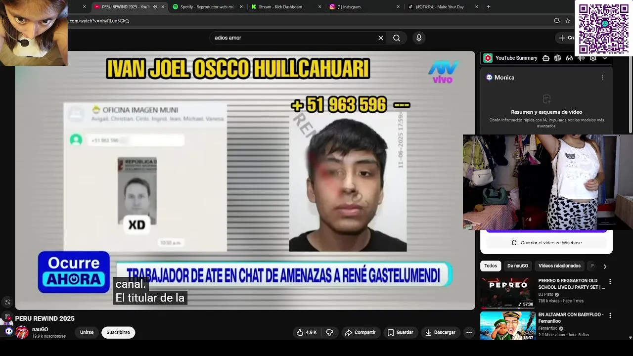
Task: Open the PERREO & REGGAETON video thumbnail
Action: coord(508,293)
